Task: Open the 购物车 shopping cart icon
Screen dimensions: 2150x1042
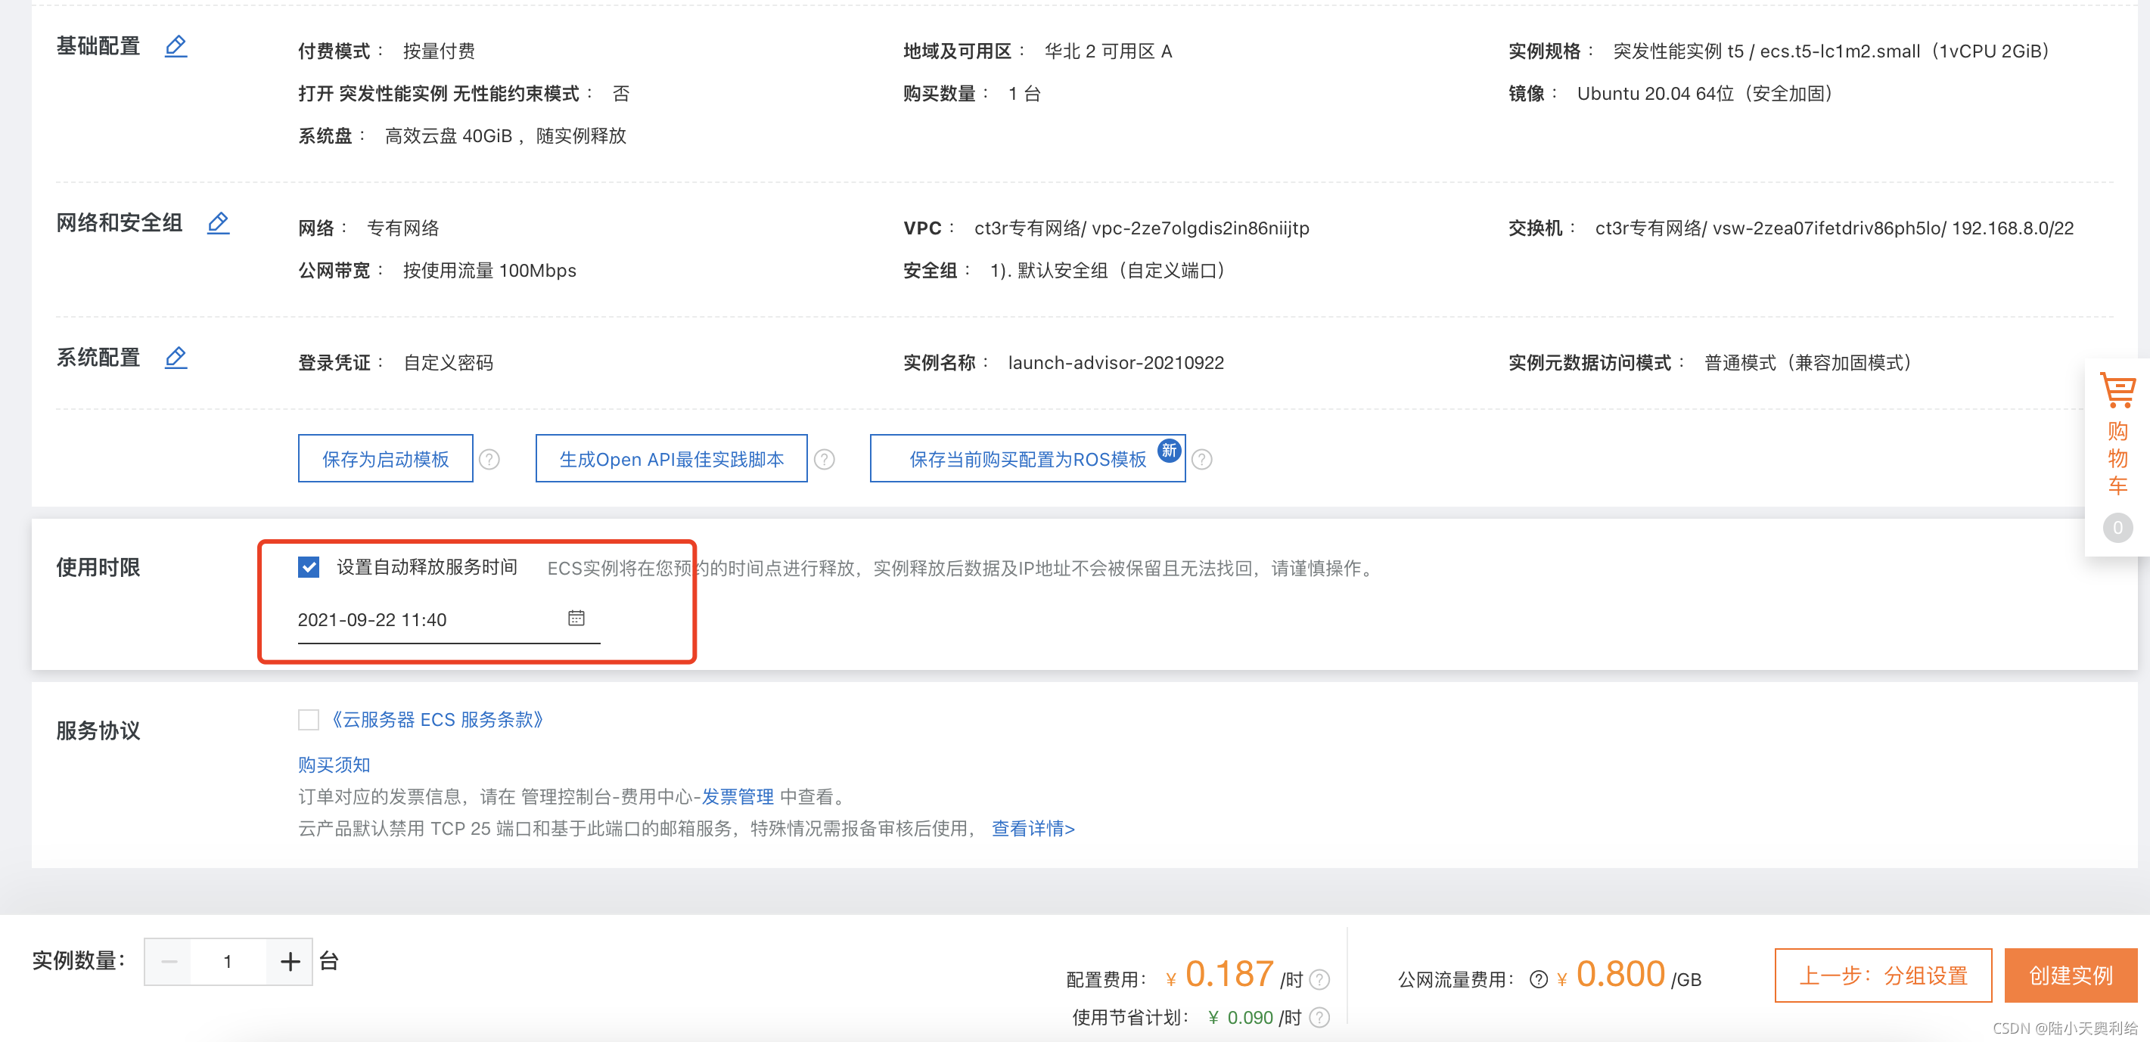Action: 2117,389
